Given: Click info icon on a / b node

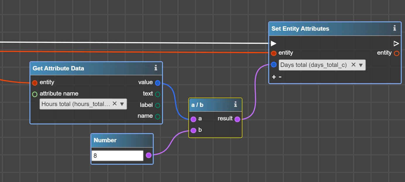Looking at the screenshot, I should tap(235, 104).
